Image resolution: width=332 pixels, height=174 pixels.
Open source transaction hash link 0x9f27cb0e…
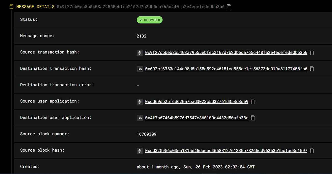click(x=226, y=52)
